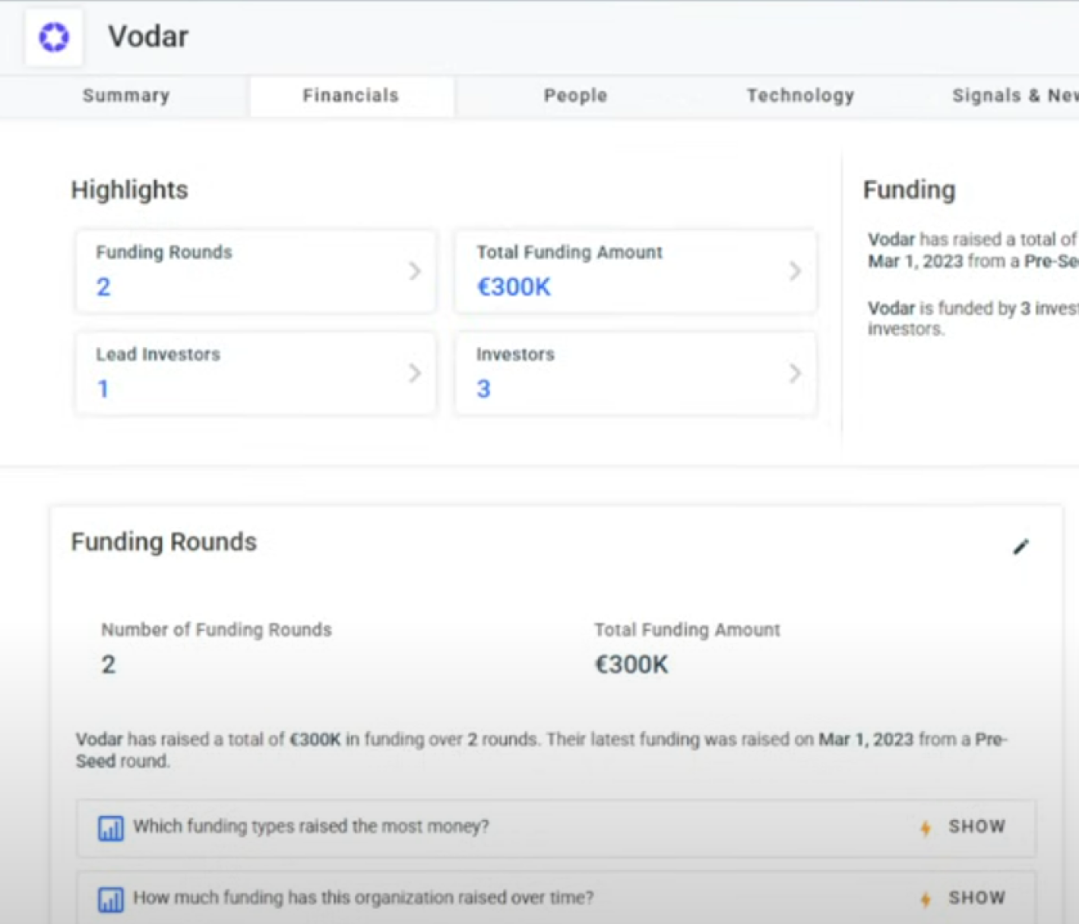Click the 3 investors count link
The image size is (1079, 924).
pyautogui.click(x=483, y=389)
